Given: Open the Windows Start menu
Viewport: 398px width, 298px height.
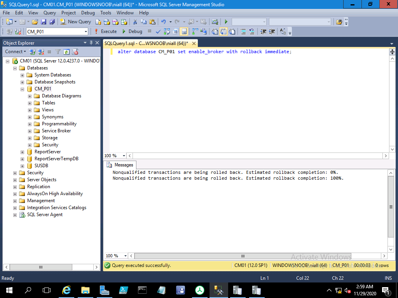Looking at the screenshot, I should click(9, 290).
